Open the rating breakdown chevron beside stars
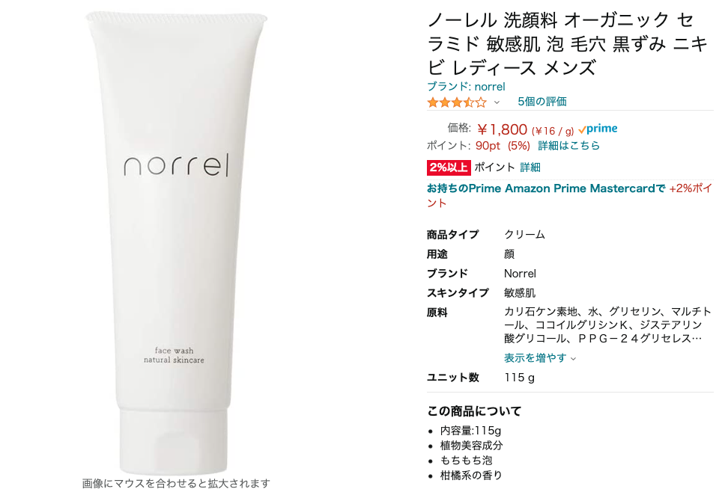Viewport: 725px width, 495px height. (x=497, y=102)
